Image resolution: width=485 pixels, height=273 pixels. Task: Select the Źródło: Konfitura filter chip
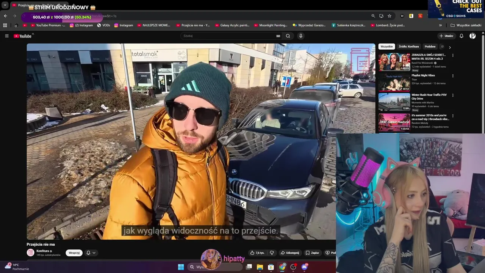(x=409, y=47)
